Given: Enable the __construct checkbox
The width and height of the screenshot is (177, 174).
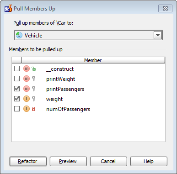Looking at the screenshot, I should pyautogui.click(x=17, y=69).
